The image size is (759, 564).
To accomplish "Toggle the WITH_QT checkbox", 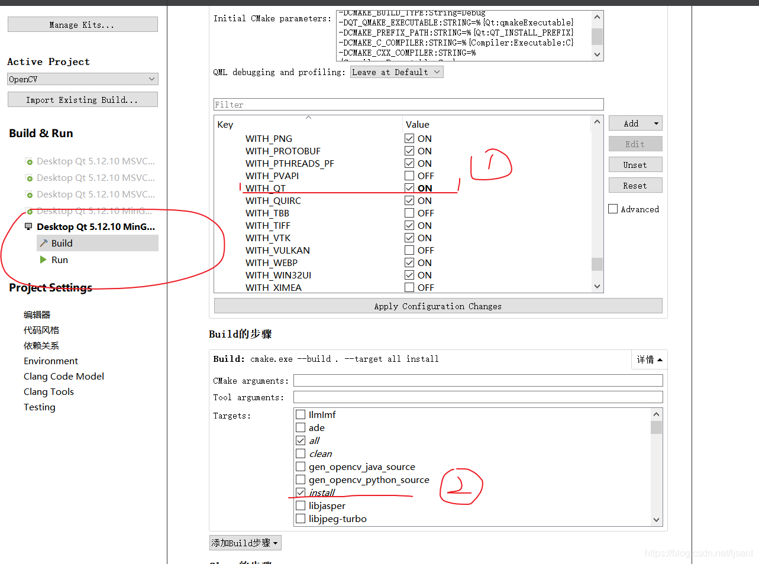I will point(409,188).
